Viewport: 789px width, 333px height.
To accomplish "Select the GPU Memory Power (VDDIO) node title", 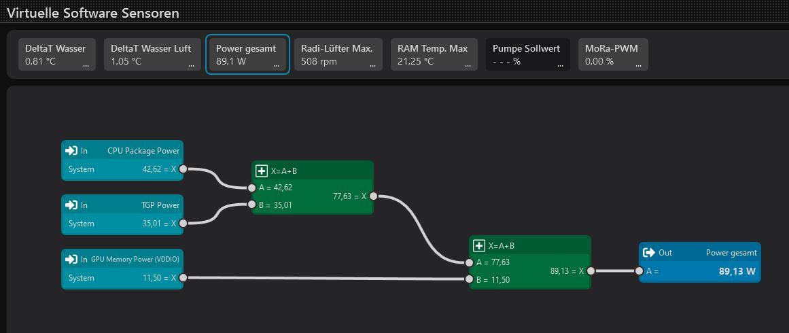I will (135, 260).
